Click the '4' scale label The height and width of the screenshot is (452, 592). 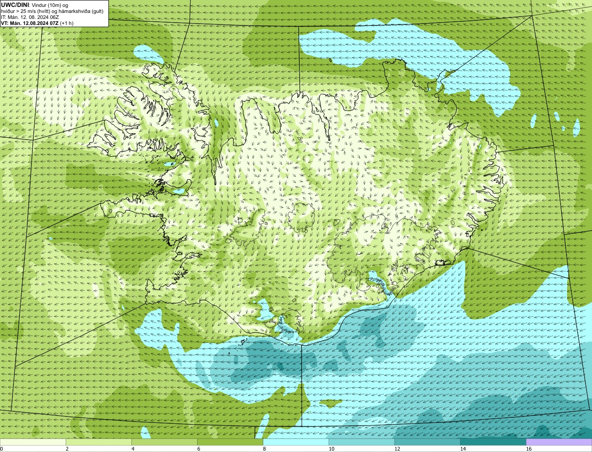click(x=133, y=449)
